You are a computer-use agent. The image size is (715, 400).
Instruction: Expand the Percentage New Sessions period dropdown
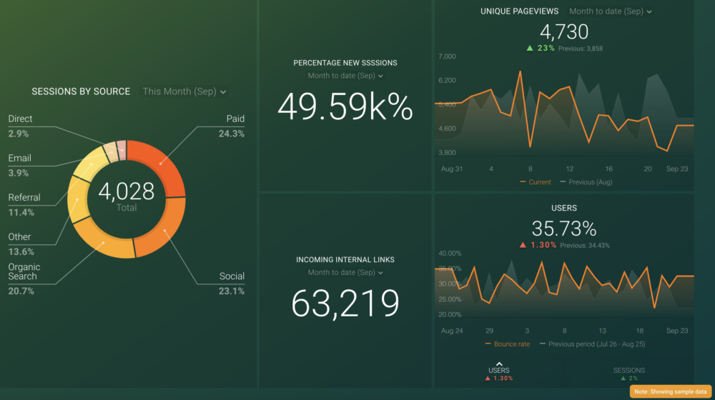(345, 76)
